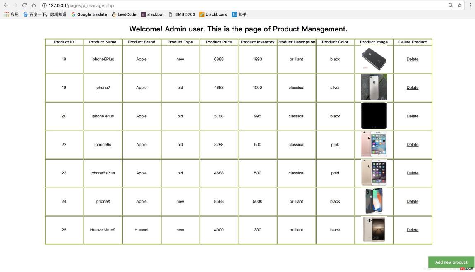Click the gold iphone6sPlus product image

coord(374,172)
